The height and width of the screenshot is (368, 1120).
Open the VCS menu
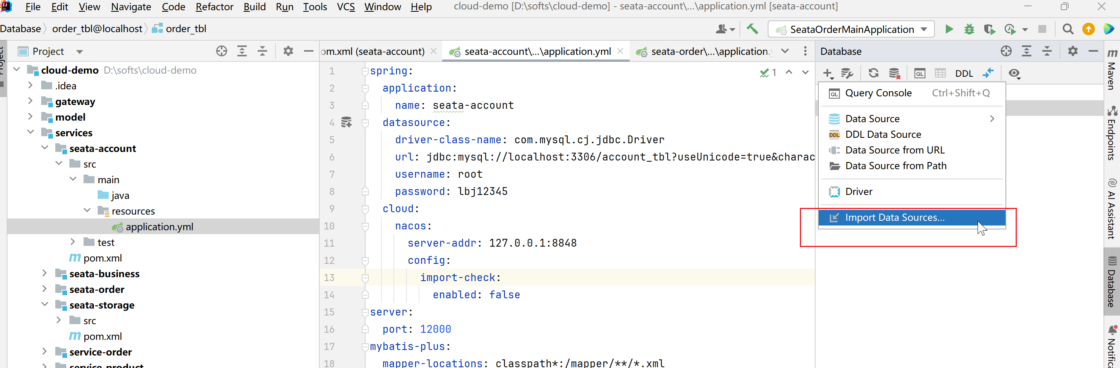(346, 7)
